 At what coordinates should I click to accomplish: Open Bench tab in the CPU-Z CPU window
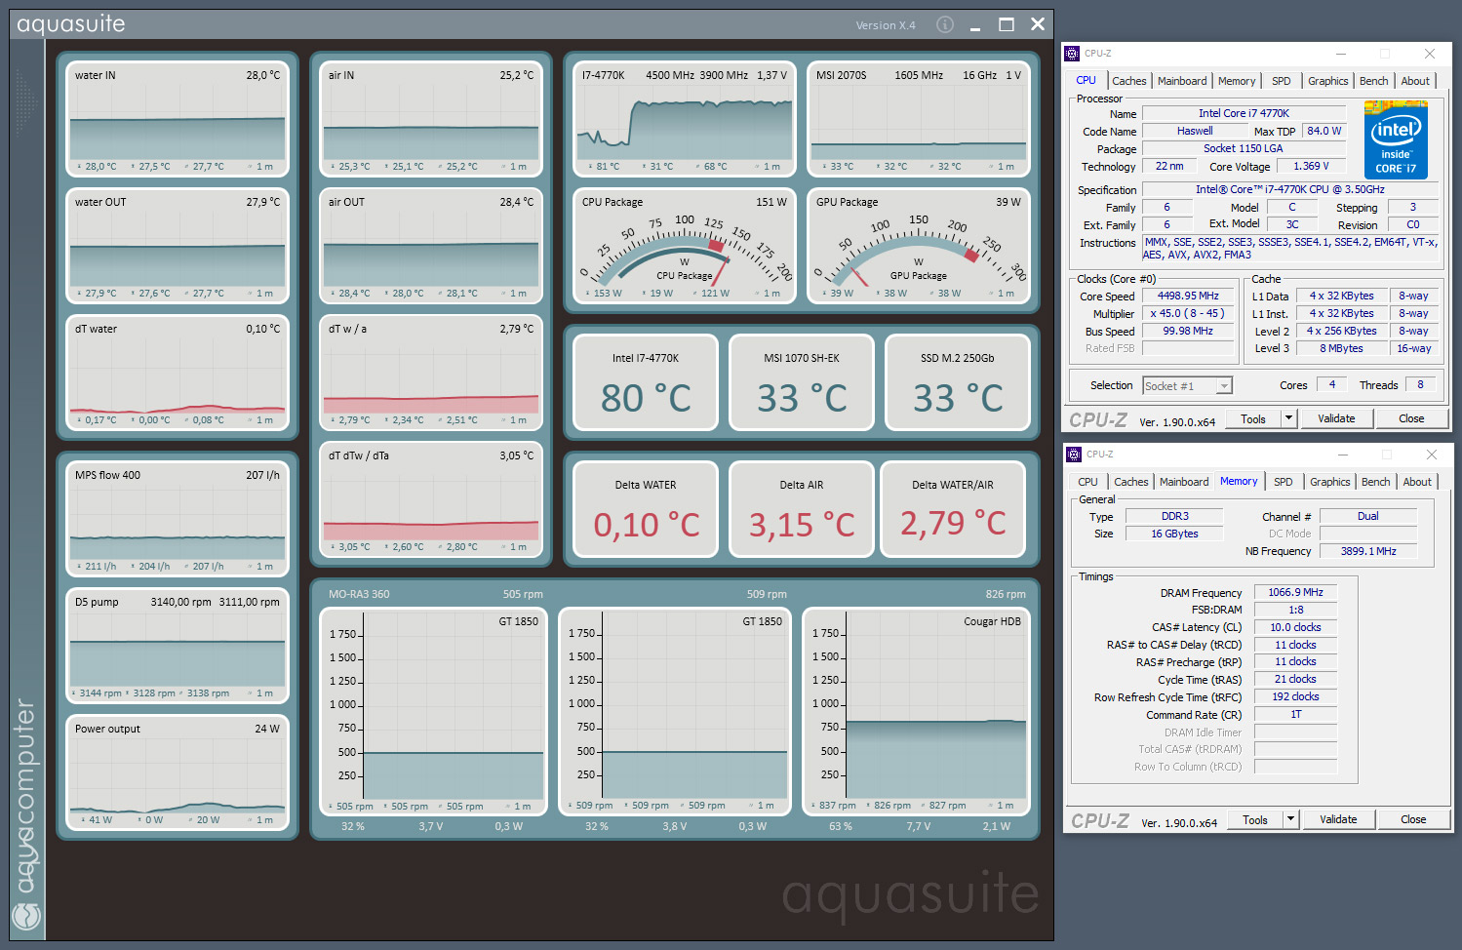(x=1373, y=81)
